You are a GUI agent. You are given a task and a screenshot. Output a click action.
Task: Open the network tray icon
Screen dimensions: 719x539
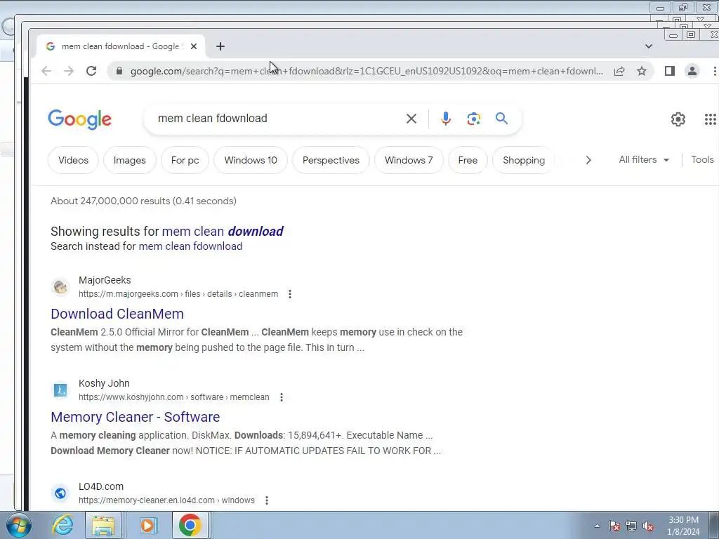coord(631,526)
